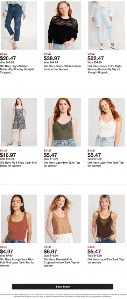Screen dimensions: 127x299
Task: Open the tan Thermal-Knit Cropped Henley Tank photo
Action: pyautogui.click(x=63, y=219)
